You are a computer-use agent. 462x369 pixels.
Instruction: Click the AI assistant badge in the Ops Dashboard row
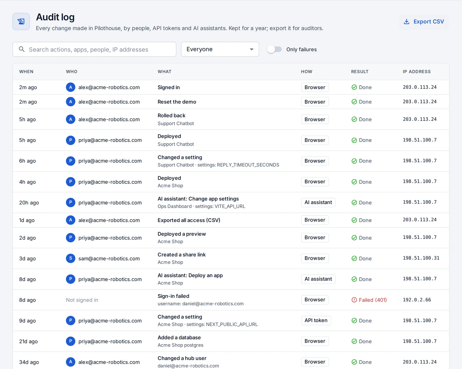318,202
